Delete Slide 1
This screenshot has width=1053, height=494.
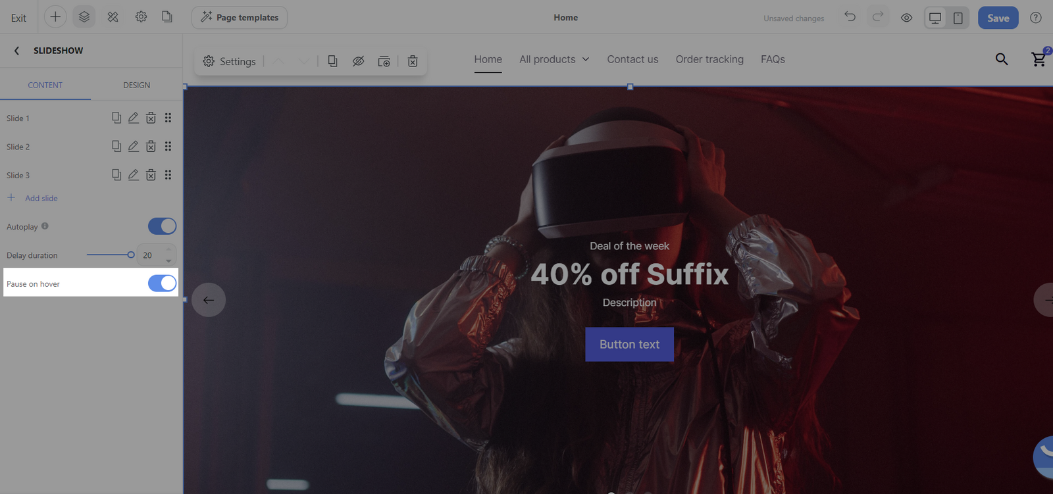(x=151, y=118)
